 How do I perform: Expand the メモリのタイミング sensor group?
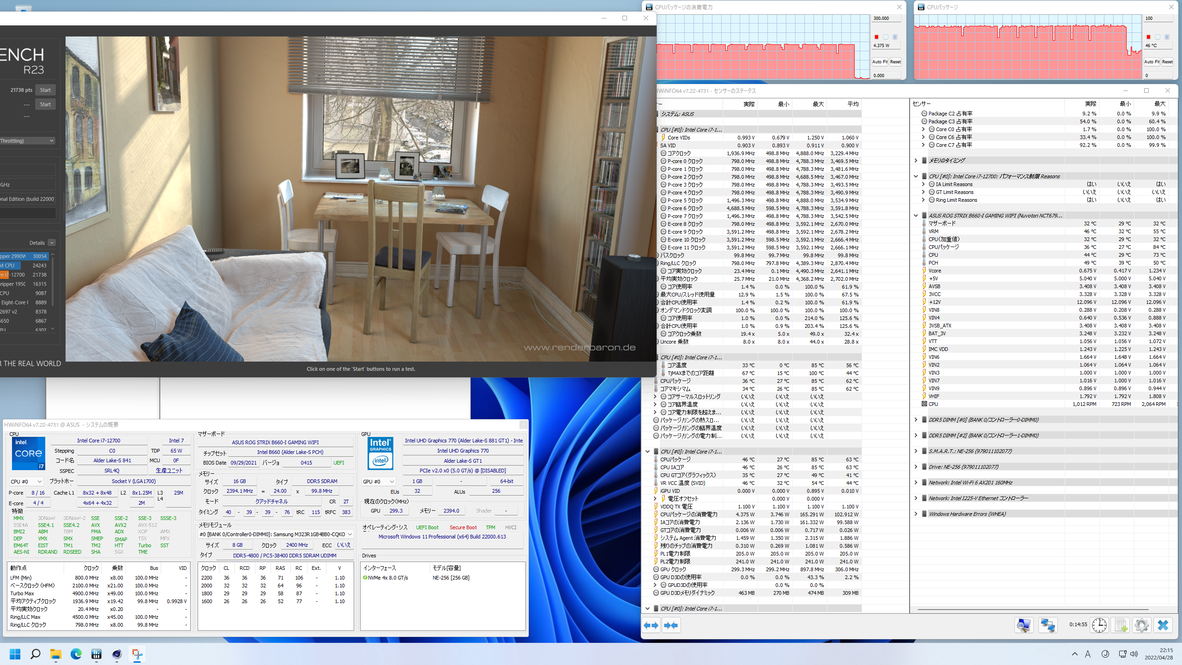tap(916, 161)
